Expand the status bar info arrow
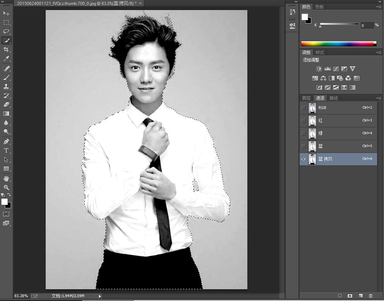The width and height of the screenshot is (384, 301). (x=100, y=296)
